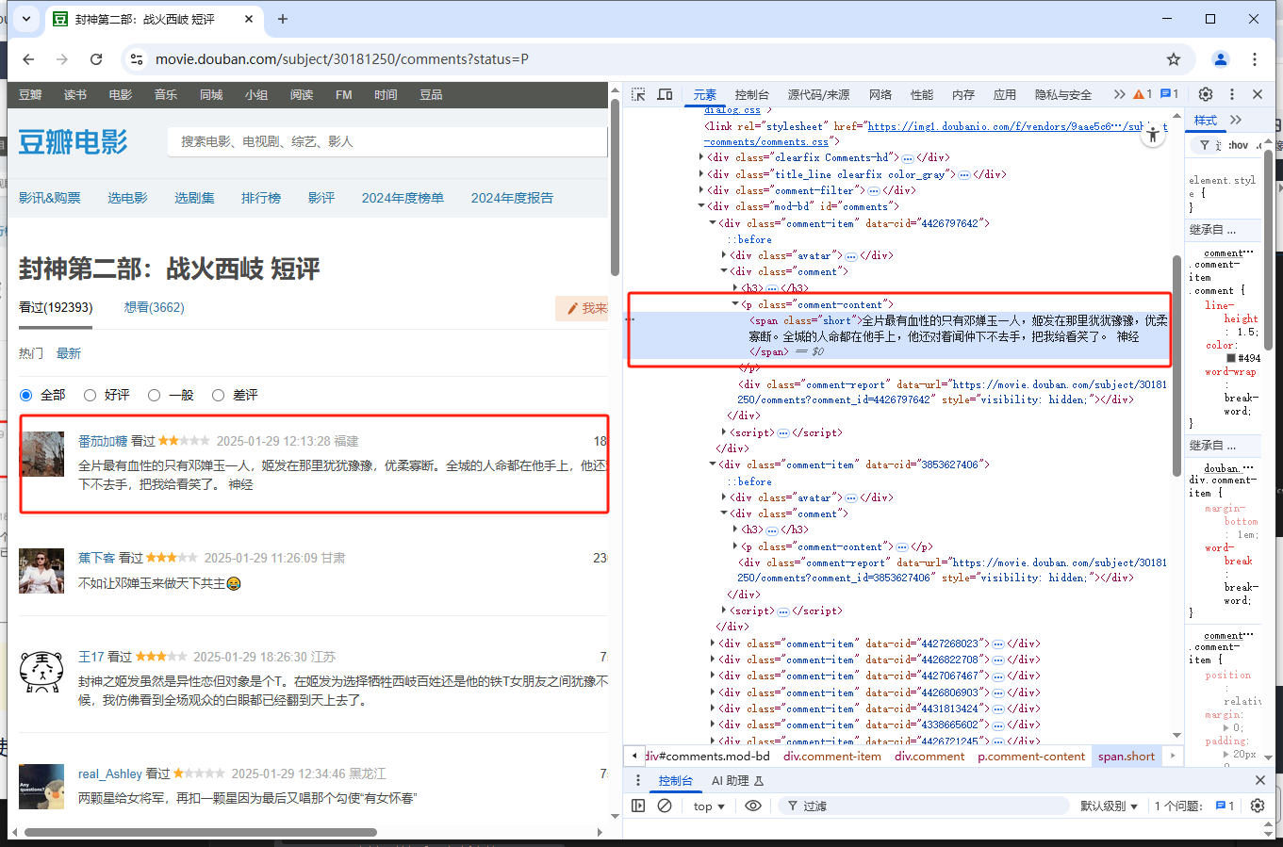1283x847 pixels.
Task: Toggle the device toolbar icon in DevTools
Action: coord(665,94)
